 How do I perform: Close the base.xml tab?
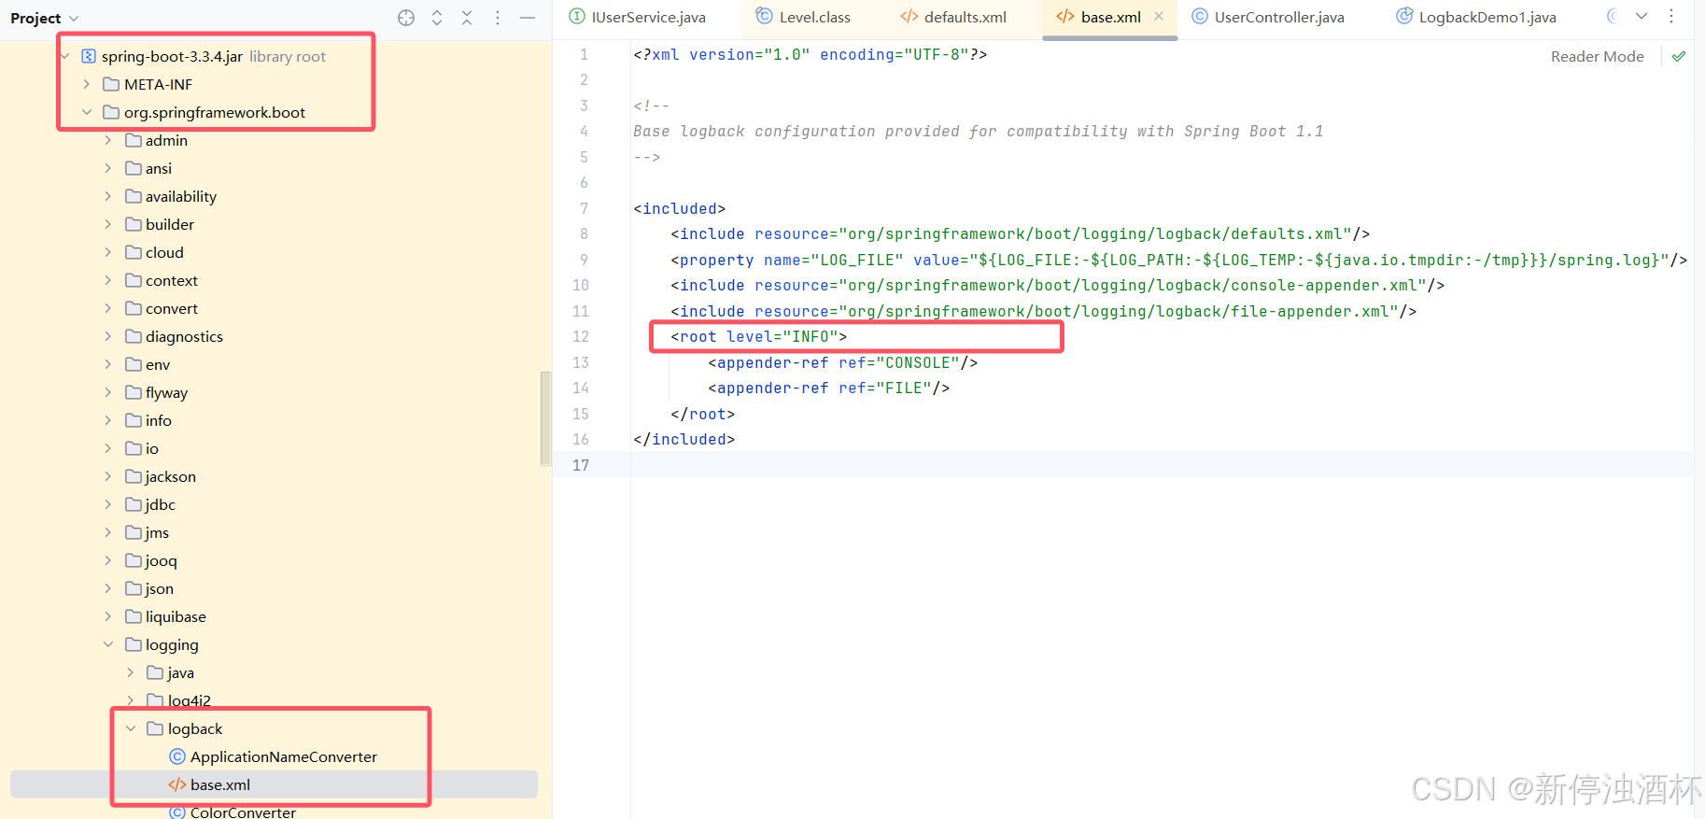click(x=1159, y=16)
